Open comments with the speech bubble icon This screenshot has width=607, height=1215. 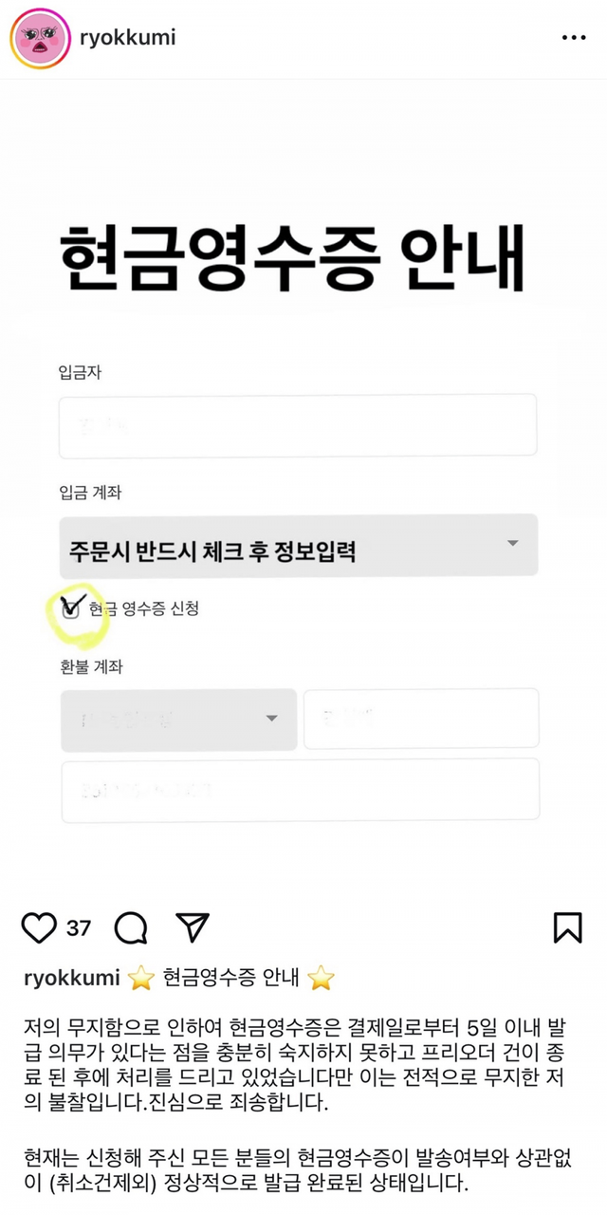(x=130, y=928)
